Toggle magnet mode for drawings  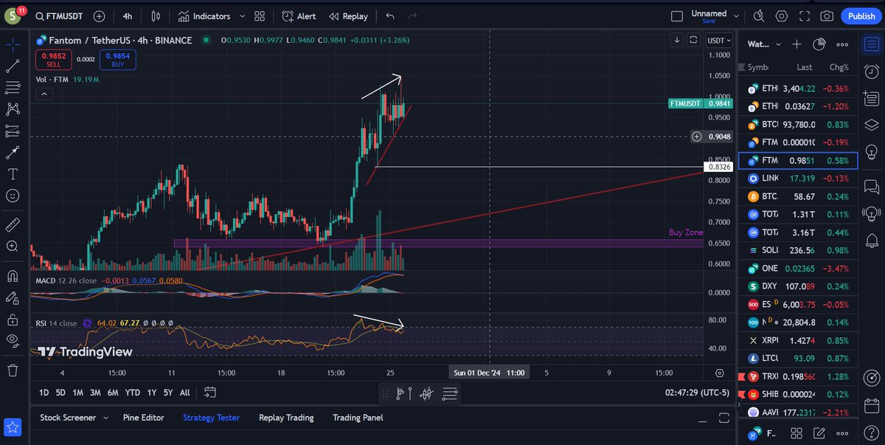pos(13,276)
